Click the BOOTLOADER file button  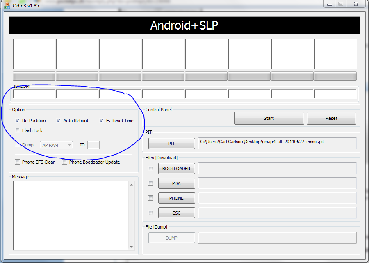coord(176,169)
